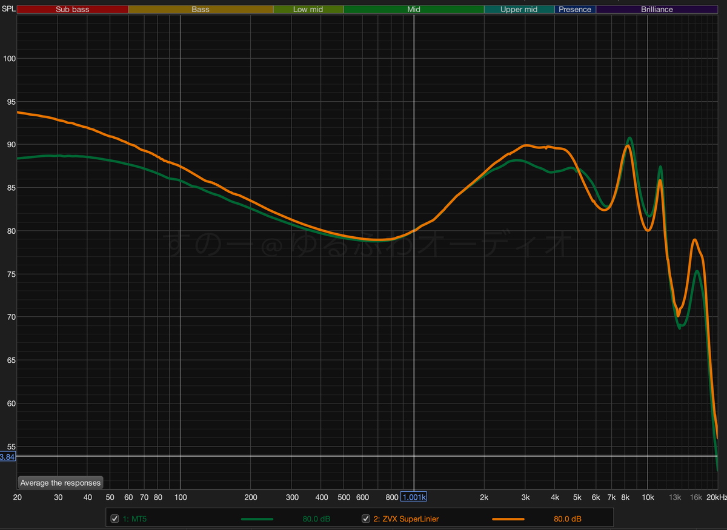Click the green Mid band label

[x=414, y=9]
